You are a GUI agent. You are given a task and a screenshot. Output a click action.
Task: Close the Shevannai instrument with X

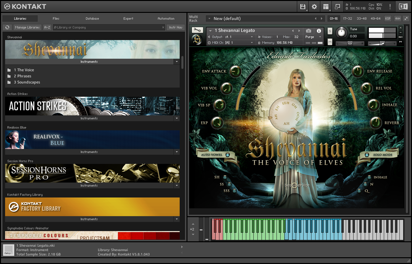pyautogui.click(x=400, y=28)
